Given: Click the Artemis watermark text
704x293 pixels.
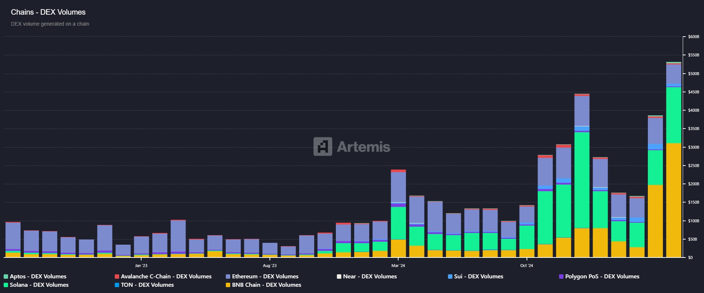Looking at the screenshot, I should coord(363,147).
